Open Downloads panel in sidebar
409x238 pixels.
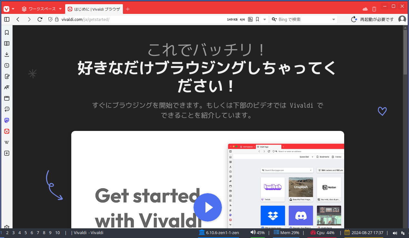7,55
